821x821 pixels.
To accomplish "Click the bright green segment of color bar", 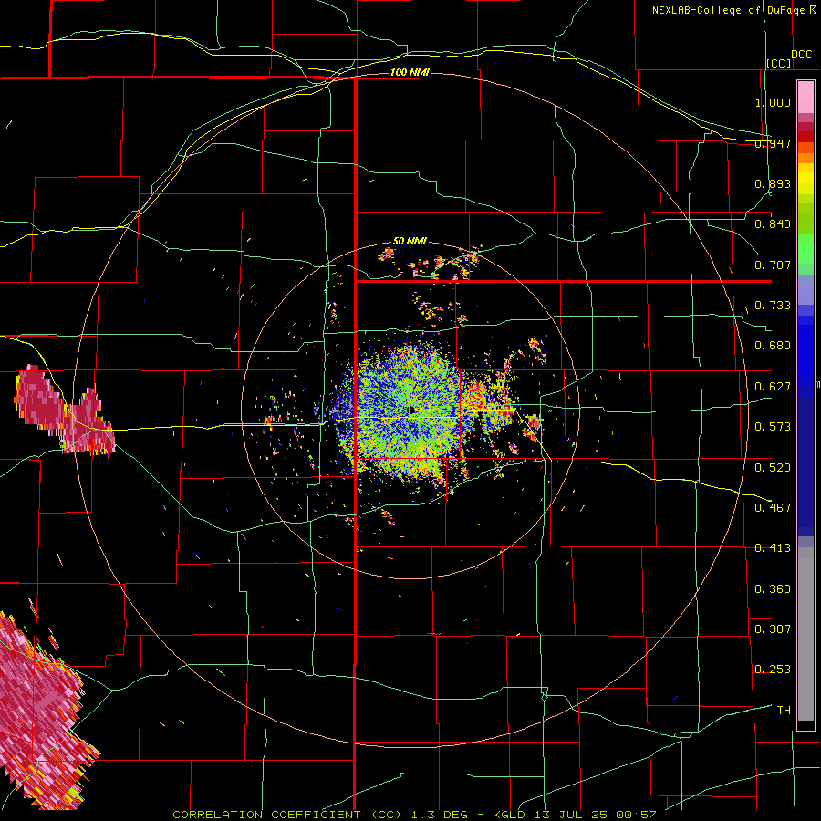I will pyautogui.click(x=805, y=249).
